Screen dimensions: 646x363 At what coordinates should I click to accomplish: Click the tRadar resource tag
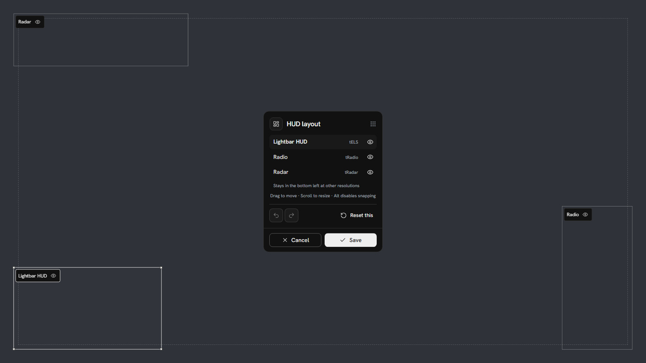pyautogui.click(x=351, y=172)
